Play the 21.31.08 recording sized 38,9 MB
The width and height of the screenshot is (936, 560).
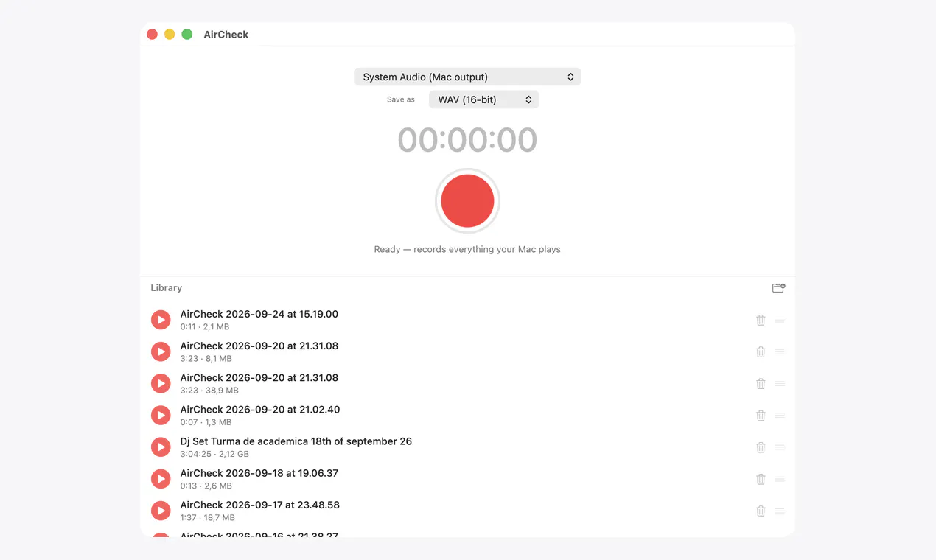click(x=161, y=383)
